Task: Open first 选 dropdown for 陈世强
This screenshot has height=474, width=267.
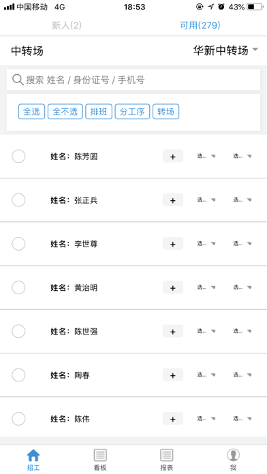Action: pos(206,331)
